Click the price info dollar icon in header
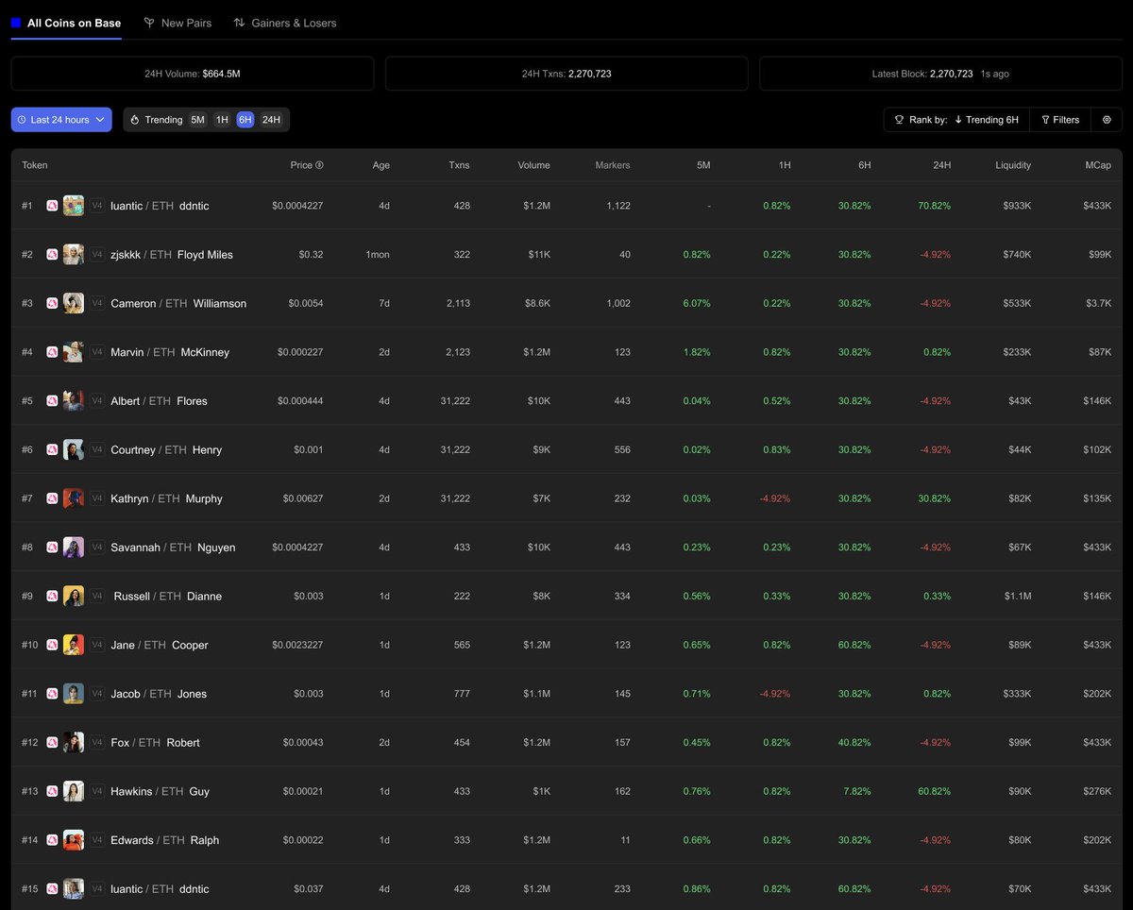The width and height of the screenshot is (1133, 910). point(319,165)
